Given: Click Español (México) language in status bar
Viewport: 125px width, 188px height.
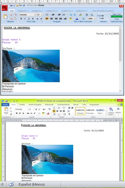Looking at the screenshot, I should tap(32, 184).
